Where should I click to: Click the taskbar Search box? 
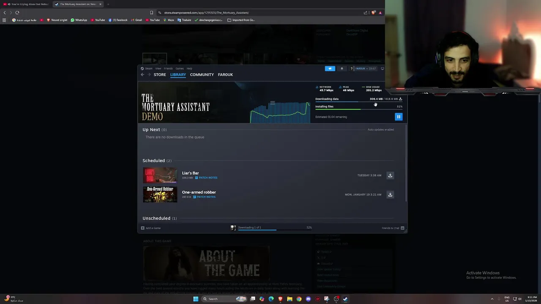click(x=224, y=299)
